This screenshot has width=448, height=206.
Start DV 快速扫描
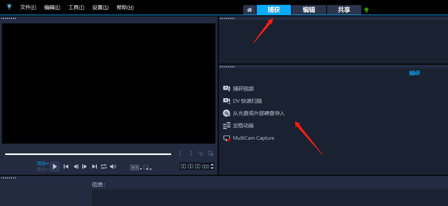pyautogui.click(x=248, y=101)
